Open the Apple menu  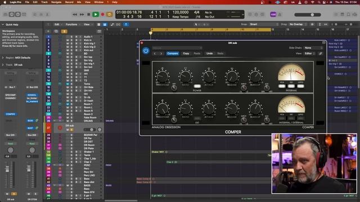pos(4,2)
